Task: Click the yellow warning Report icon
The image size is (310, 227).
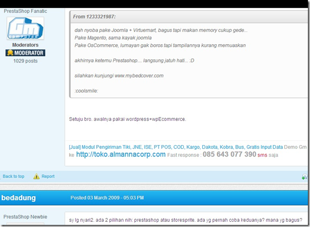Action: (36, 176)
